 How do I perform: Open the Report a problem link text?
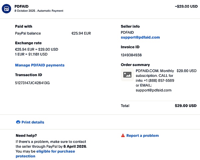tap(142, 135)
